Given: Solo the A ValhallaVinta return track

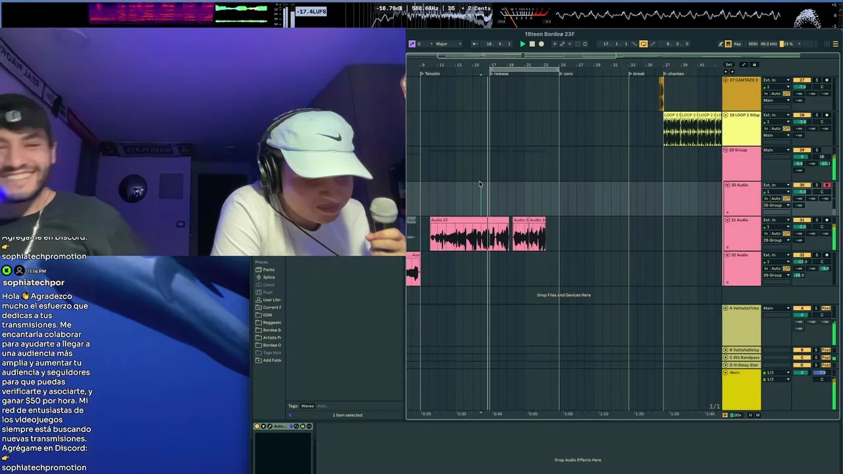Looking at the screenshot, I should pos(817,308).
